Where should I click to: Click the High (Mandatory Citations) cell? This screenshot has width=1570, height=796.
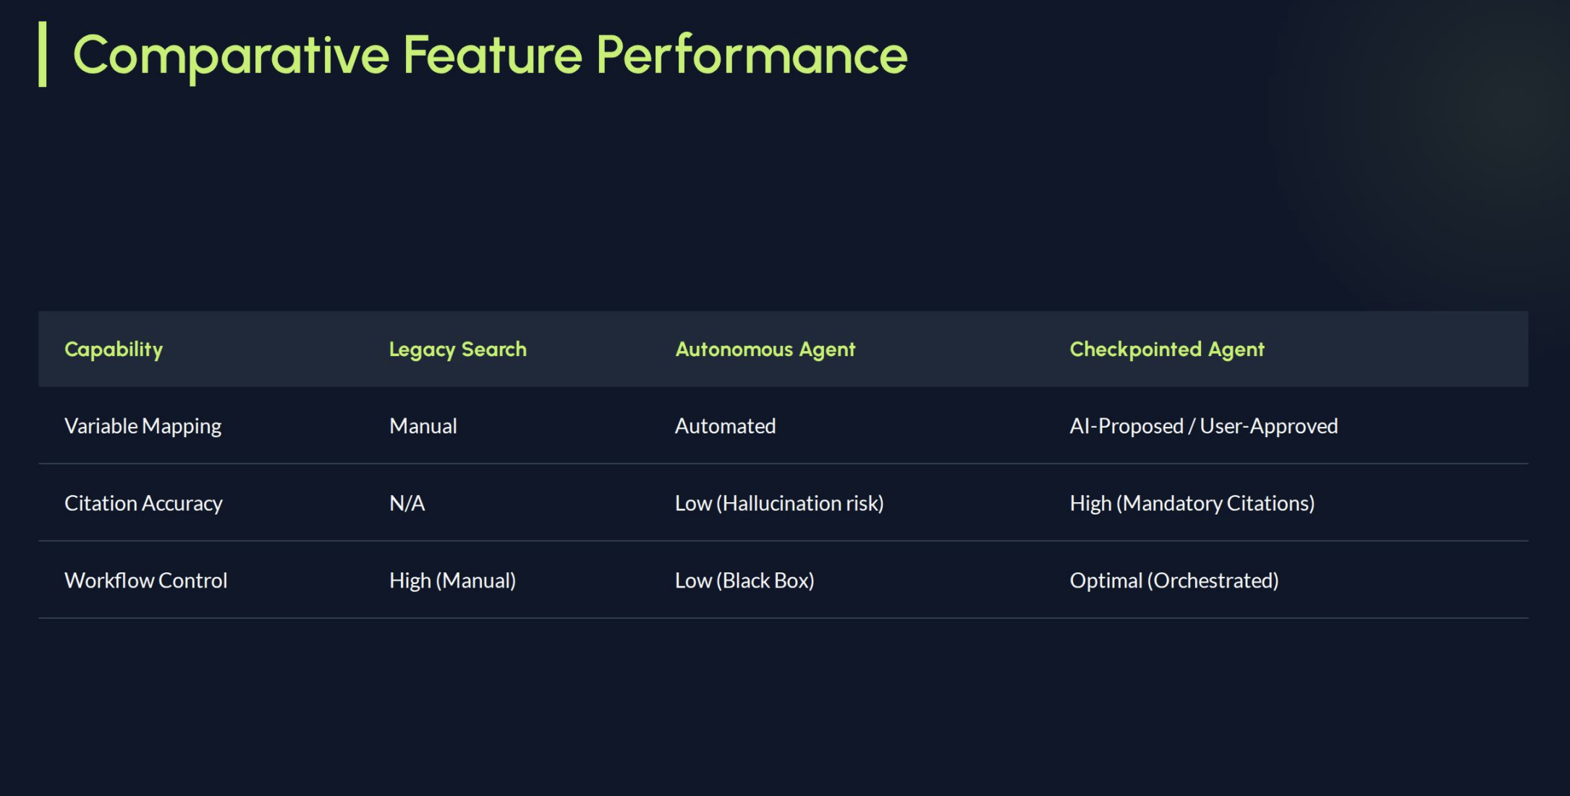(1192, 503)
